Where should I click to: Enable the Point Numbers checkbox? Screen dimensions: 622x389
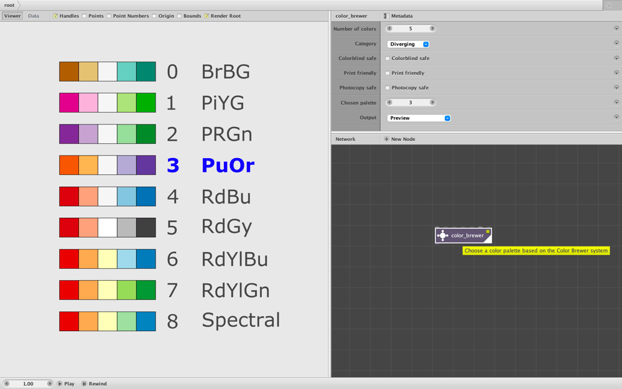109,16
